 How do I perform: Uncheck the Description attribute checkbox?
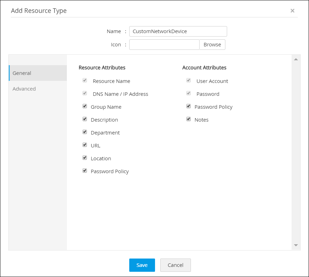pos(85,119)
